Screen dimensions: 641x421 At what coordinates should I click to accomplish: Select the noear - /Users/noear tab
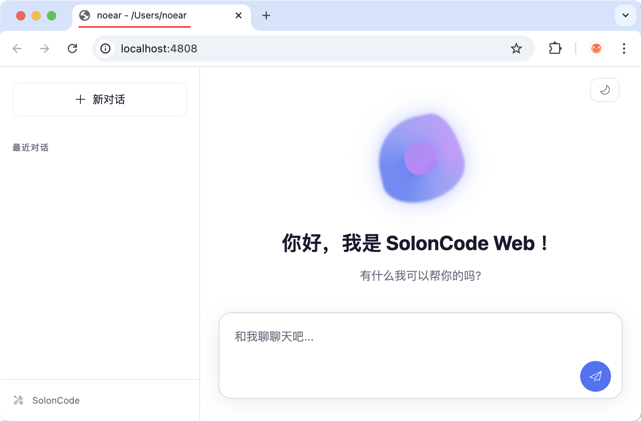point(142,15)
